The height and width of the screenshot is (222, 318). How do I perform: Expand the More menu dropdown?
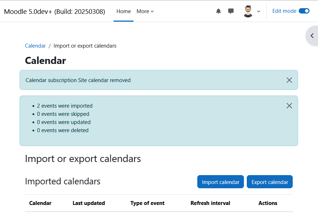[145, 11]
